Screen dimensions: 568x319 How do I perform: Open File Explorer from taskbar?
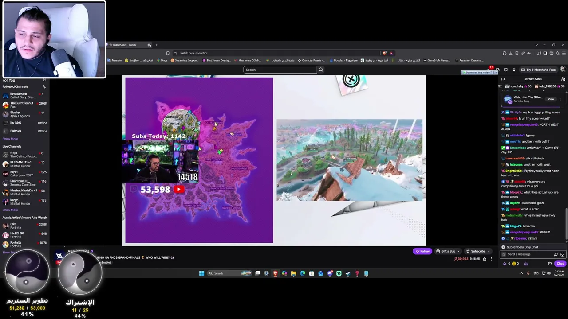(293, 273)
